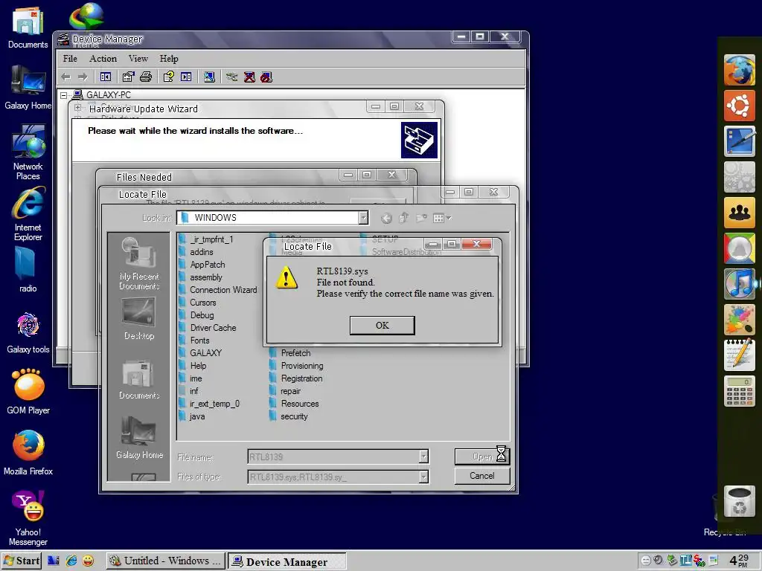Select the addins folder
This screenshot has width=762, height=571.
click(196, 252)
